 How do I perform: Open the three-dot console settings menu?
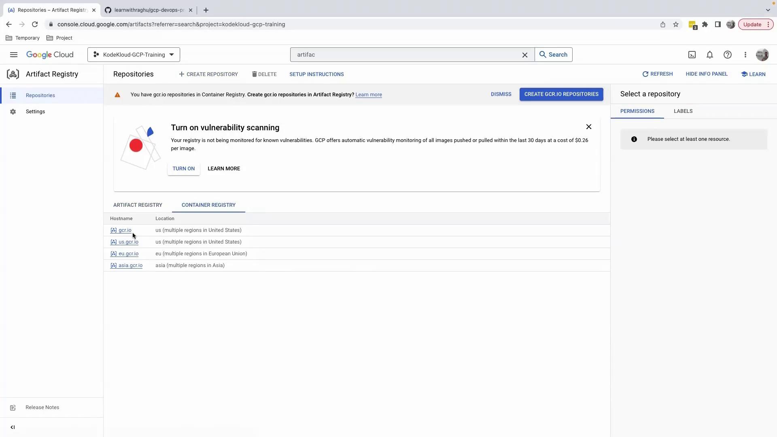coord(745,55)
